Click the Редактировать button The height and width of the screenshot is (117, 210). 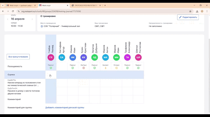tap(188, 17)
